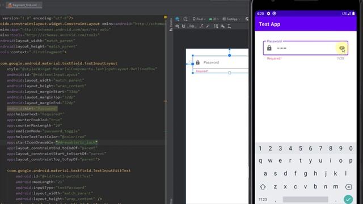
Task: Click the app:helperText attribute line
Action: pos(35,114)
